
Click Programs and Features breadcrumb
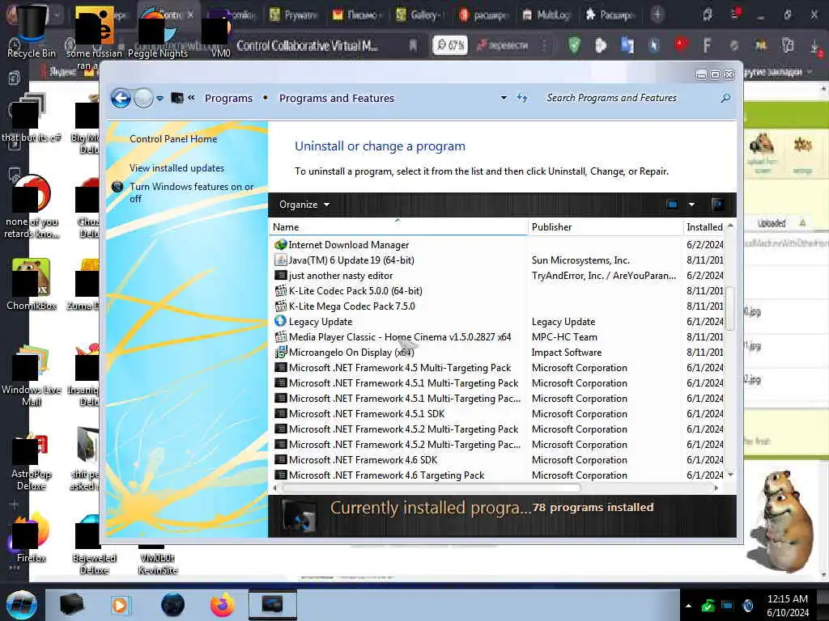tap(337, 98)
